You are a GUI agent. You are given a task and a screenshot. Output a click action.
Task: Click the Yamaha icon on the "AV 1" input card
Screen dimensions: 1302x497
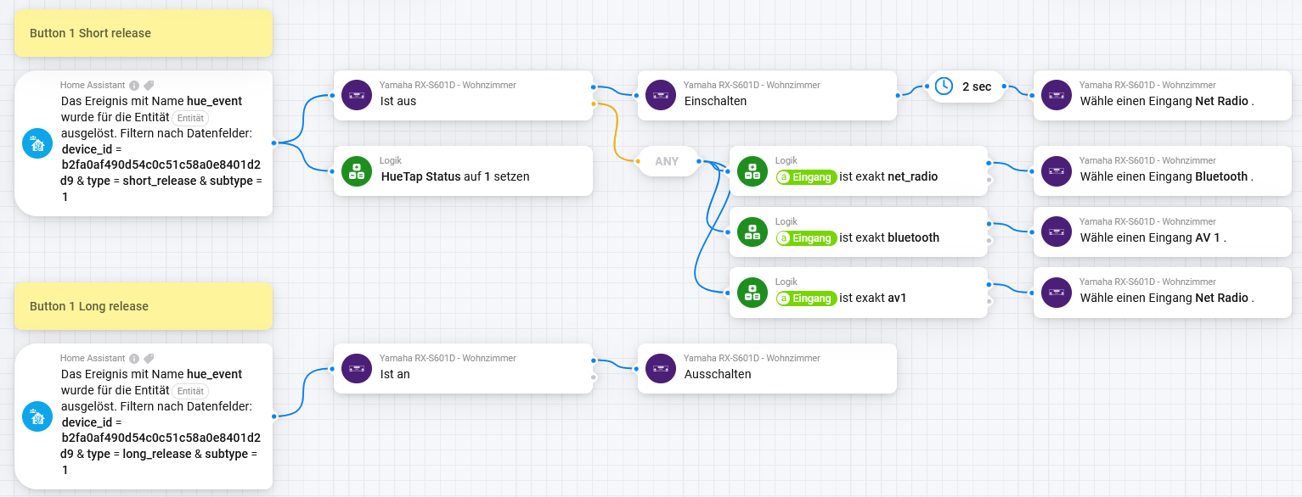(x=1057, y=232)
